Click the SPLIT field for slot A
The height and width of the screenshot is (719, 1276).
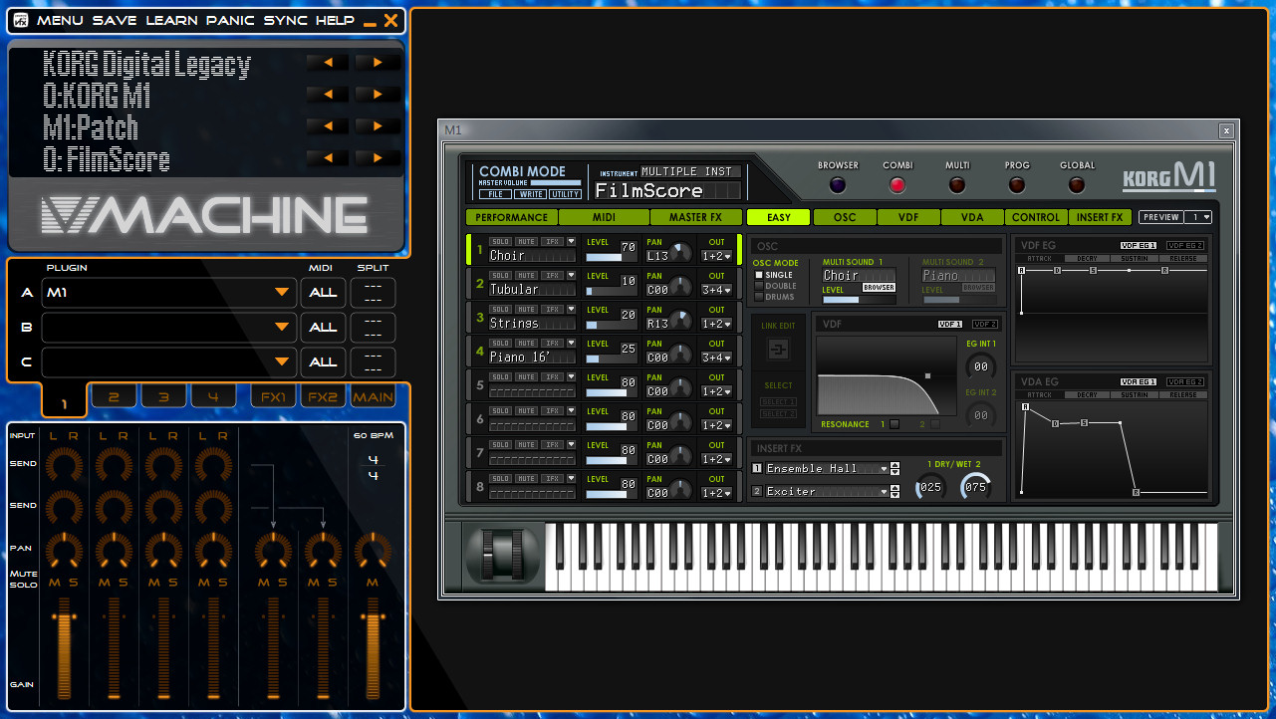(373, 293)
